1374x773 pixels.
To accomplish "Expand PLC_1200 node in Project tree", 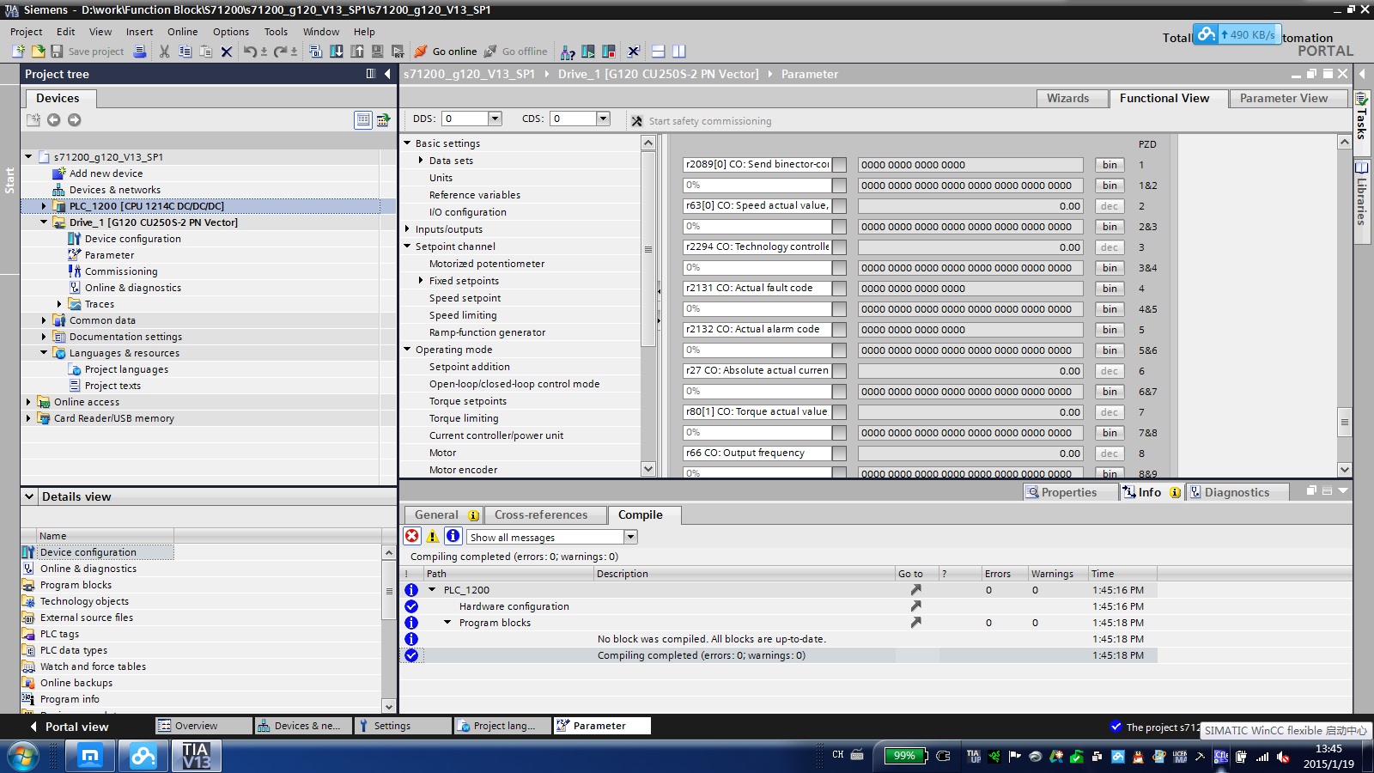I will [x=44, y=206].
